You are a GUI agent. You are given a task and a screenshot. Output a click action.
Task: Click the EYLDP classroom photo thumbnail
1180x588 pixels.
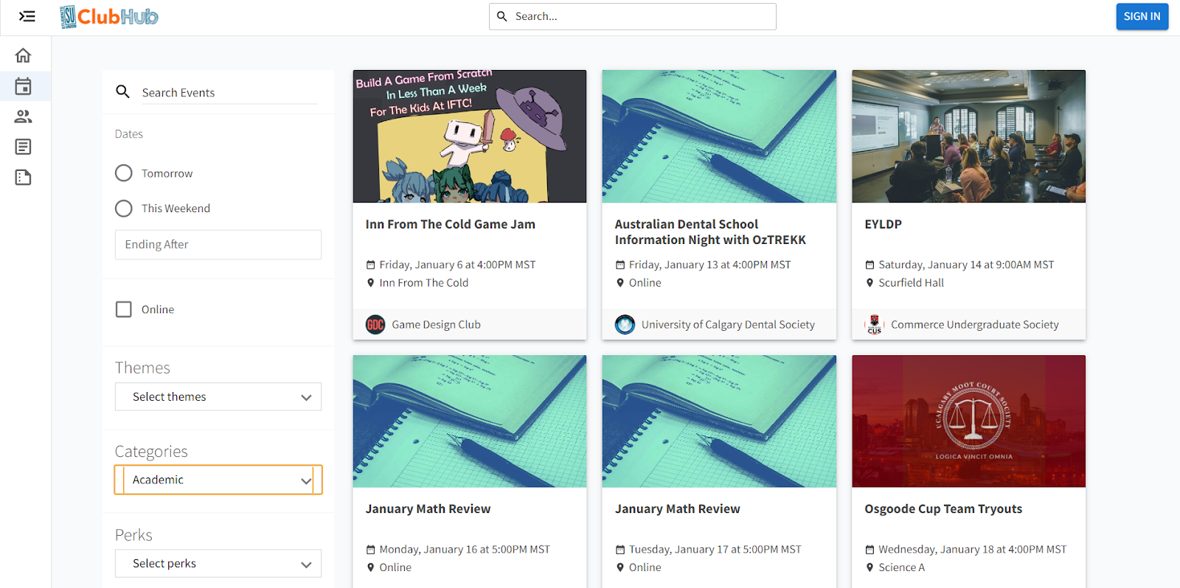968,136
